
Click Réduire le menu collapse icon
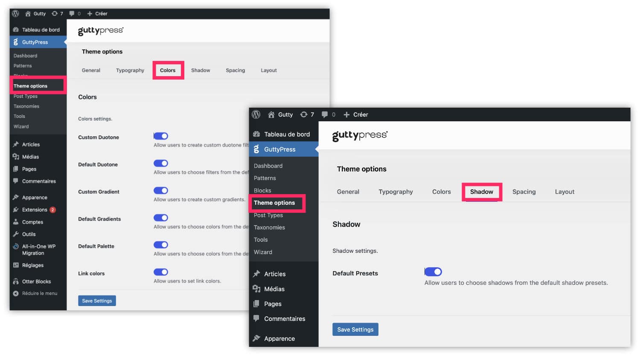pos(16,293)
